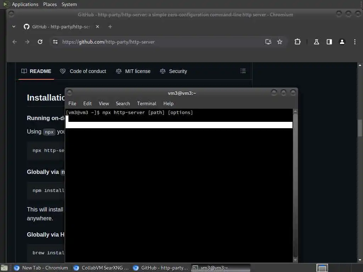
Task: Open the Places menu
Action: (50, 4)
